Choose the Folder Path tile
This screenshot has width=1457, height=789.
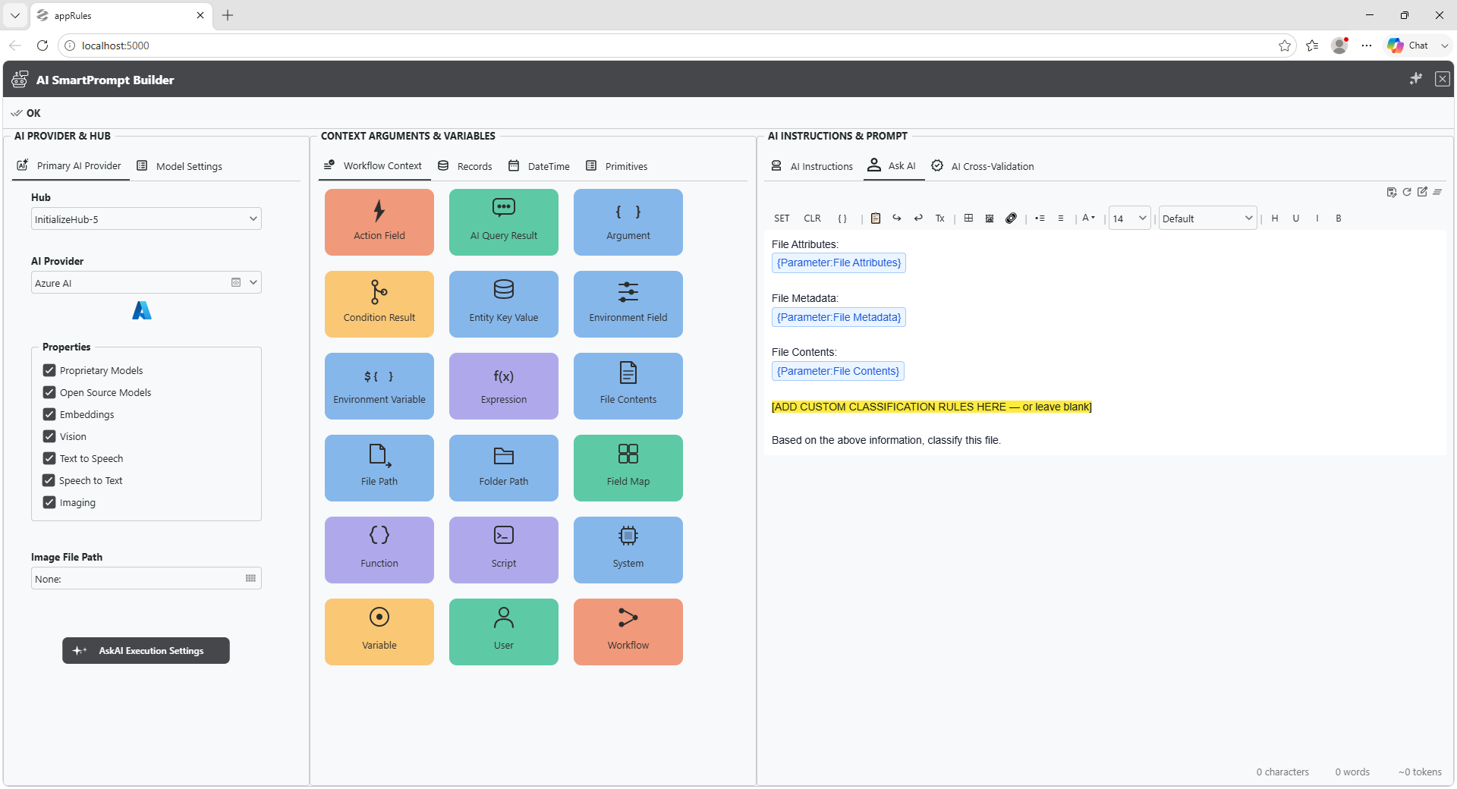coord(504,468)
